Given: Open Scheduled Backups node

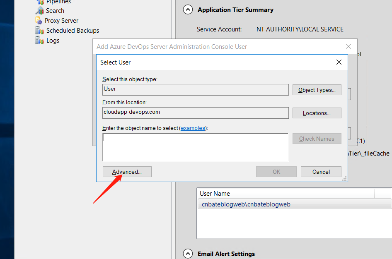Looking at the screenshot, I should 73,31.
